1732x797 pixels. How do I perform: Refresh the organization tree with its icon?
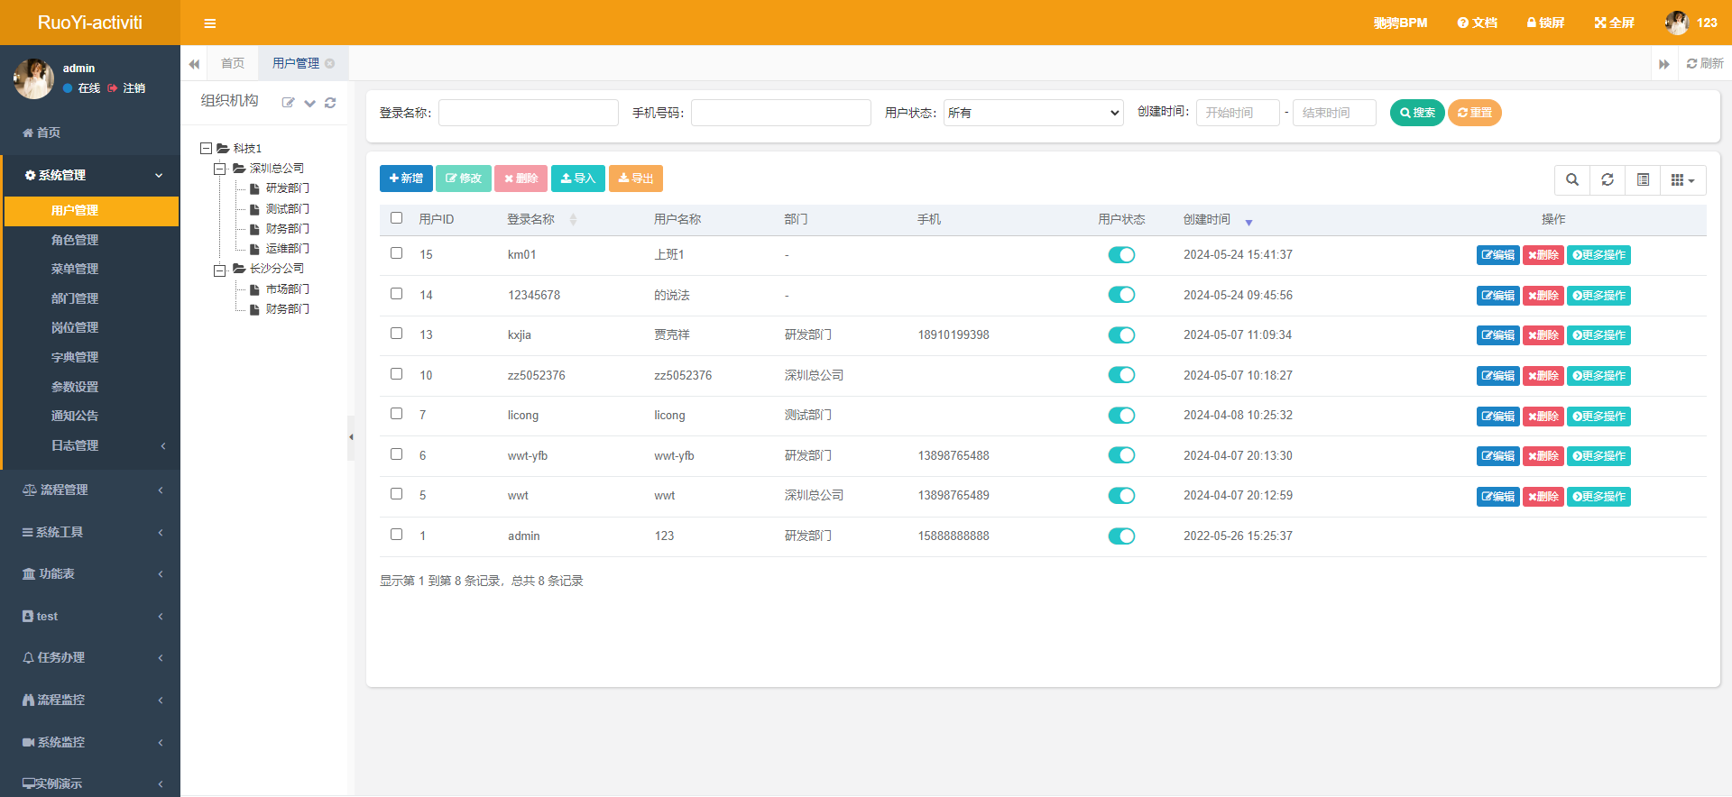click(330, 103)
